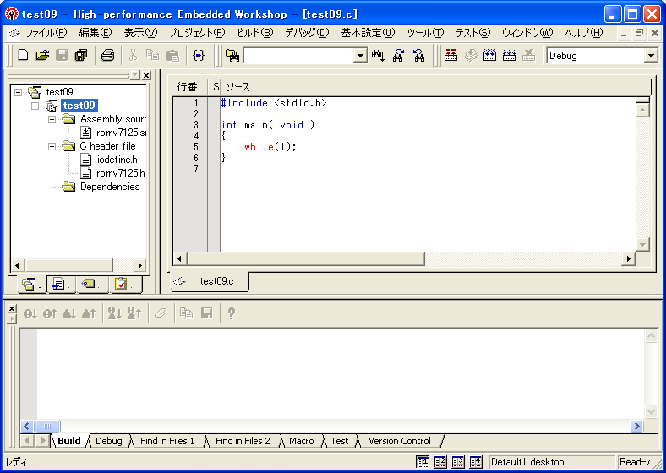Click the Print icon in toolbar
This screenshot has width=666, height=473.
[x=107, y=56]
